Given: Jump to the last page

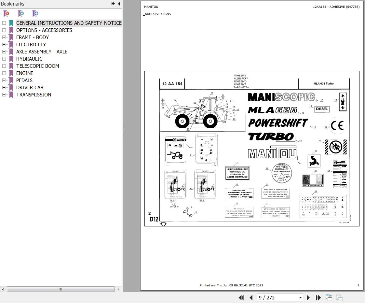Looking at the screenshot, I should pos(318,298).
